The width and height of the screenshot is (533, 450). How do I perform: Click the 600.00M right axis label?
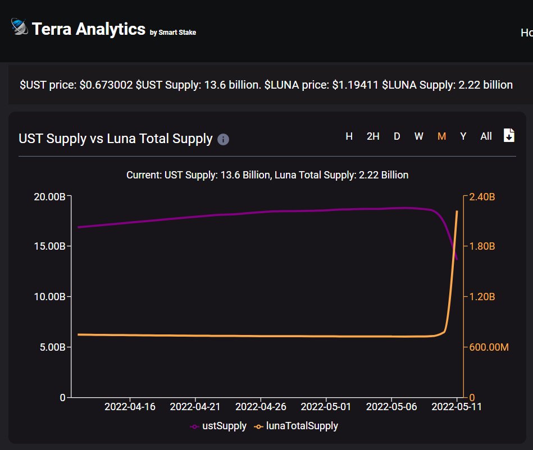489,347
